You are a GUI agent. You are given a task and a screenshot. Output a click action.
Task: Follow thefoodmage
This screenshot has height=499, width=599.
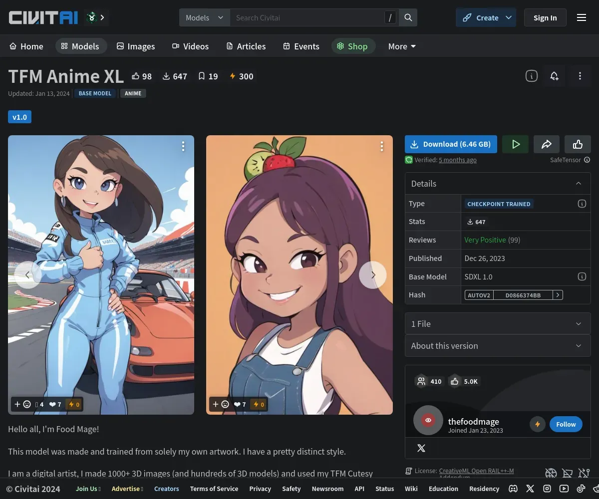[x=566, y=424]
